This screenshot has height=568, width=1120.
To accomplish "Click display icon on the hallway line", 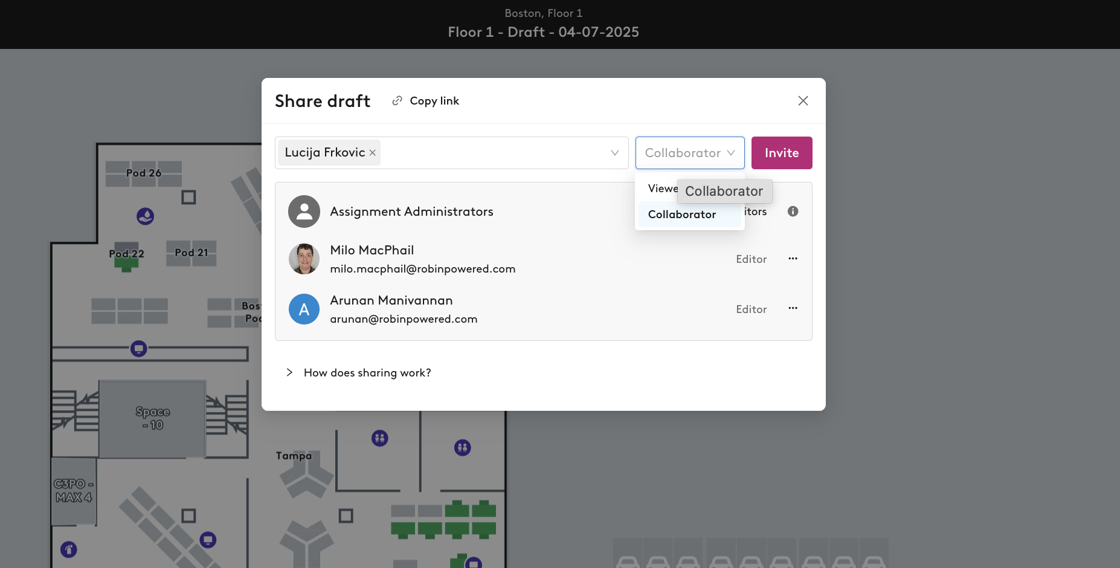I will coord(139,349).
